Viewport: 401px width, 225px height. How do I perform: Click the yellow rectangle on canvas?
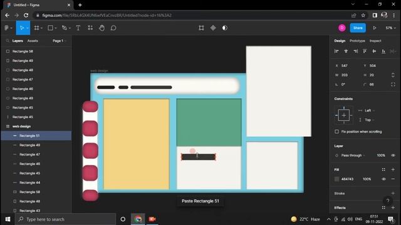137,144
